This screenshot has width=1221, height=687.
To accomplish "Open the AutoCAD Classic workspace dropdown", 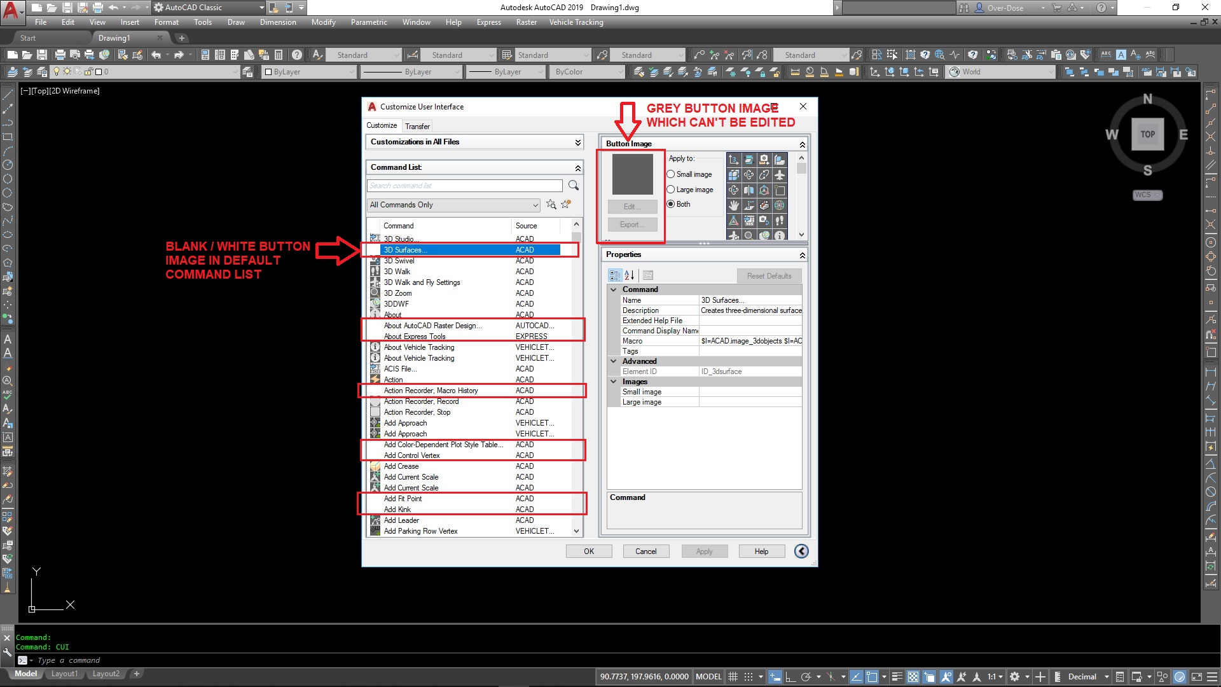I will (209, 8).
